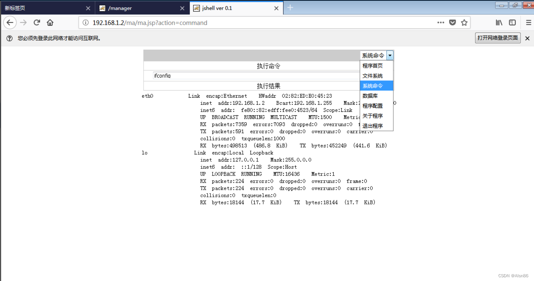Dismiss the network login notification bar
The height and width of the screenshot is (281, 534).
pos(527,38)
